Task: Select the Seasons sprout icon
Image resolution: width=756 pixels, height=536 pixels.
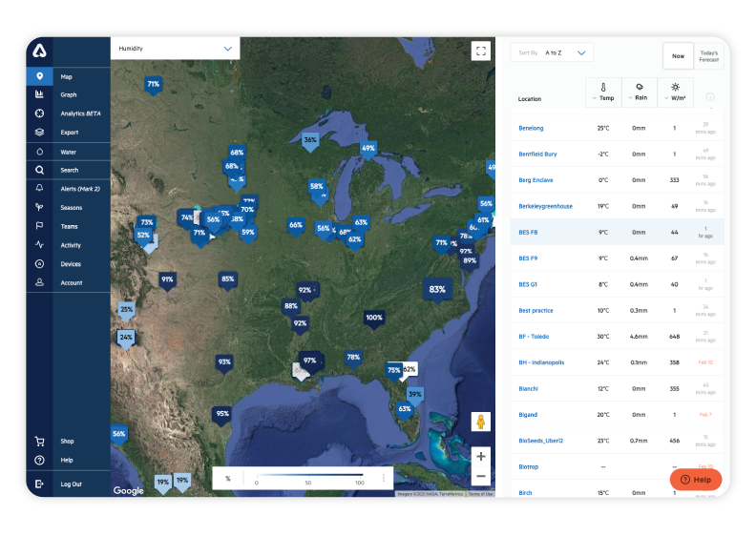Action: 39,207
